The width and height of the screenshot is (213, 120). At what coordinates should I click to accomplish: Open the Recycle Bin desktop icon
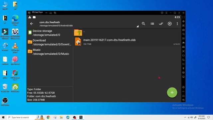pos(5,88)
